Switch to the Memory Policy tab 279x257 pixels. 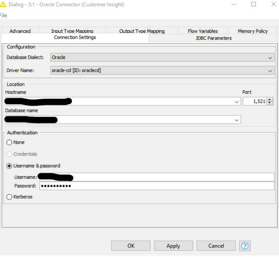tap(253, 31)
